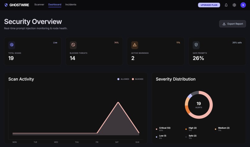This screenshot has height=147, width=250.
Task: Click the Safe Prompts shield-check icon
Action: 196,45
